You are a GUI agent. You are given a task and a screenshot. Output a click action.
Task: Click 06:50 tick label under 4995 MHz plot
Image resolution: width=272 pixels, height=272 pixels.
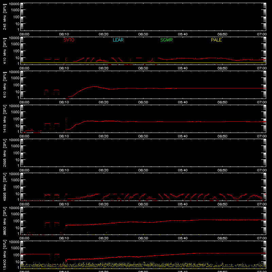(222, 204)
